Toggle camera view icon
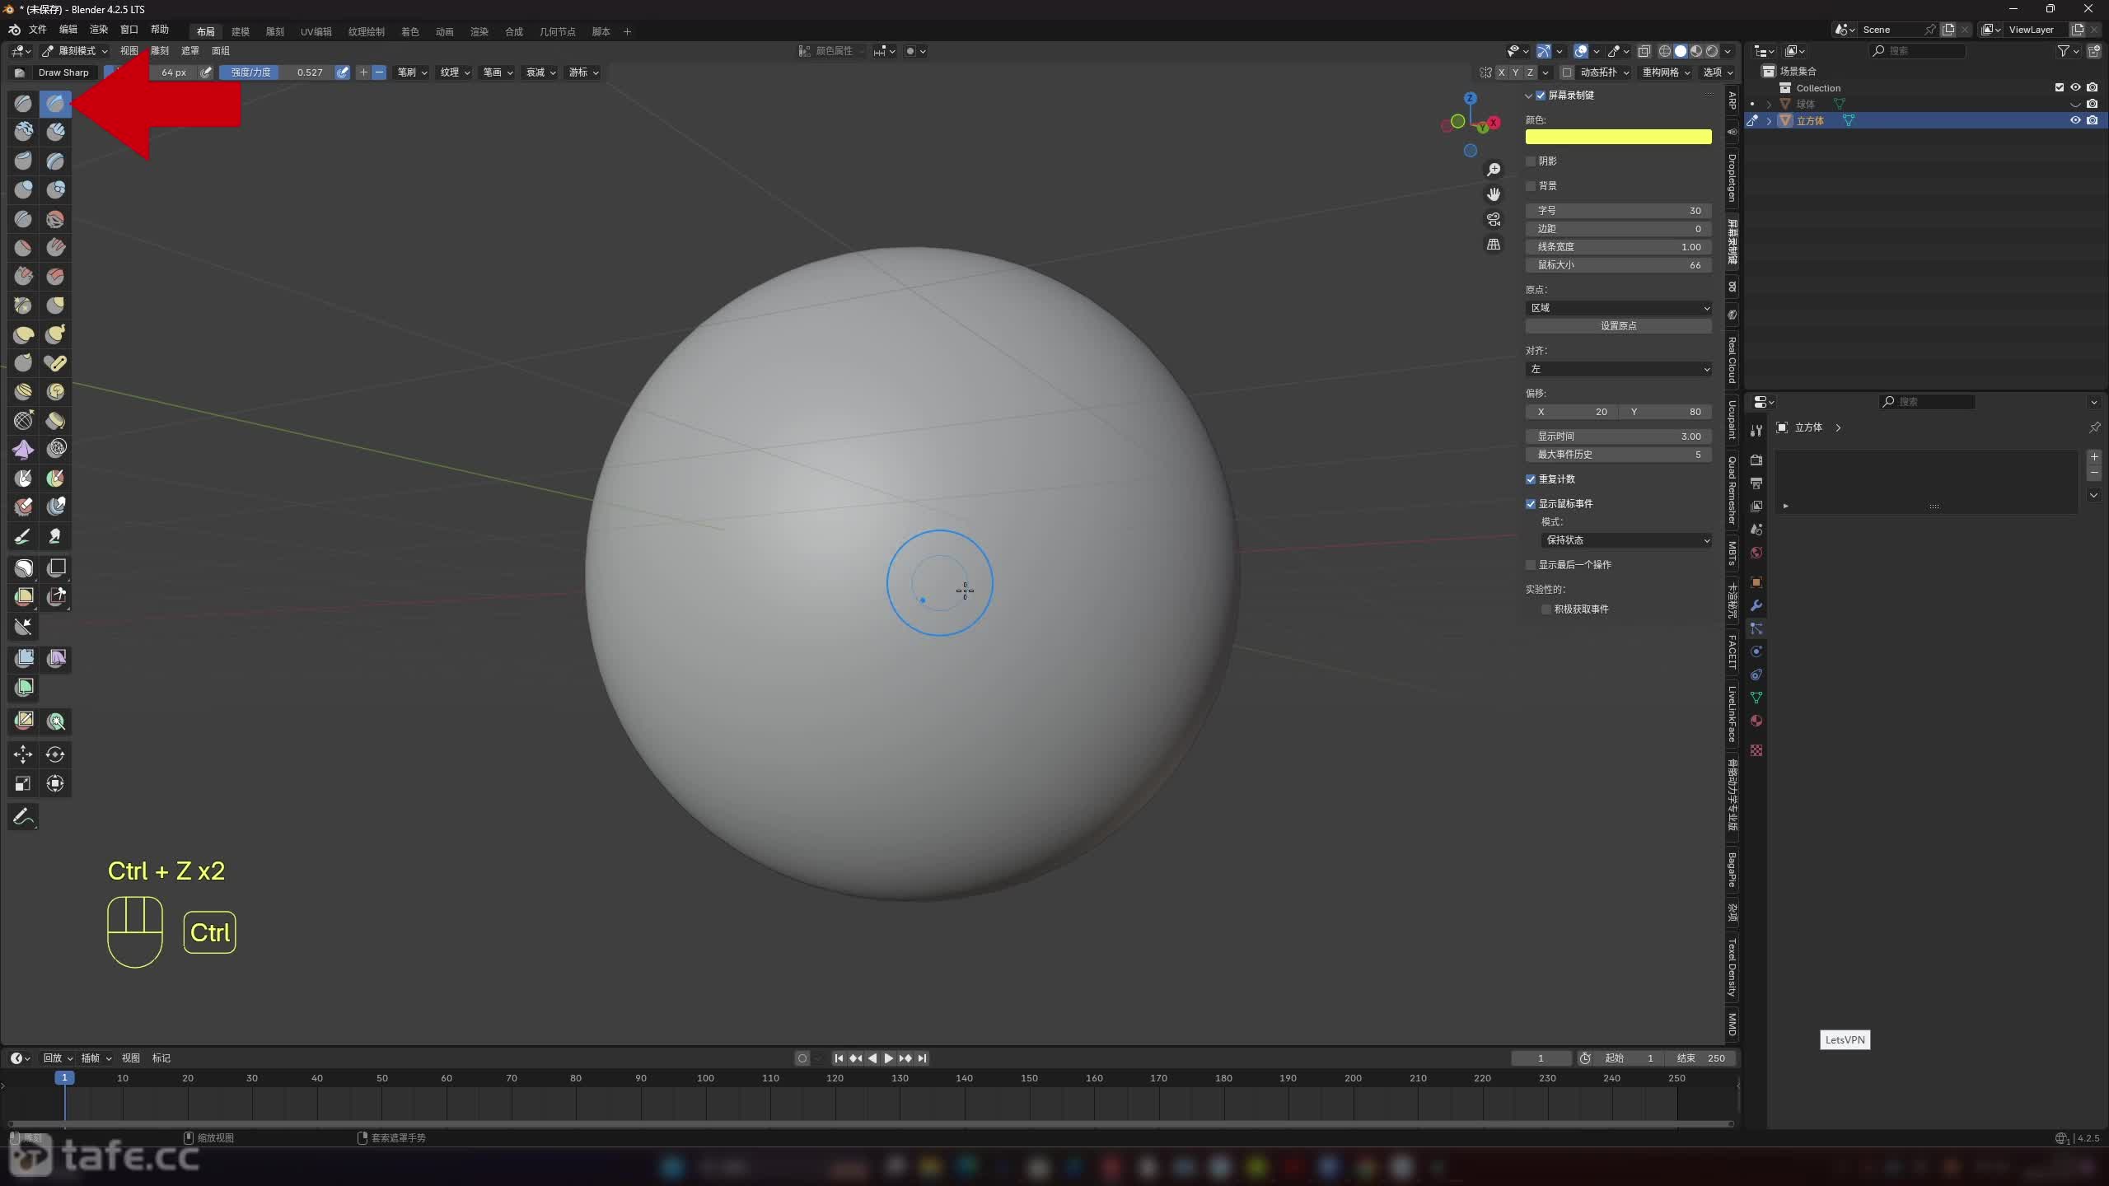Screen dimensions: 2109x1186 tap(1494, 219)
